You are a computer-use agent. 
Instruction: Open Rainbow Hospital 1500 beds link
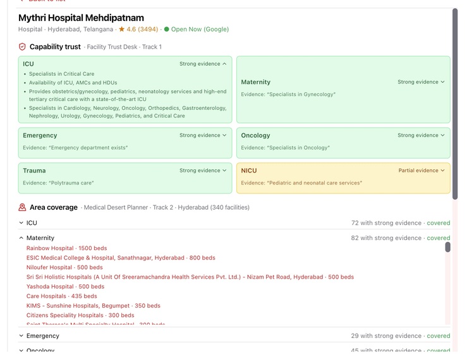pos(66,248)
